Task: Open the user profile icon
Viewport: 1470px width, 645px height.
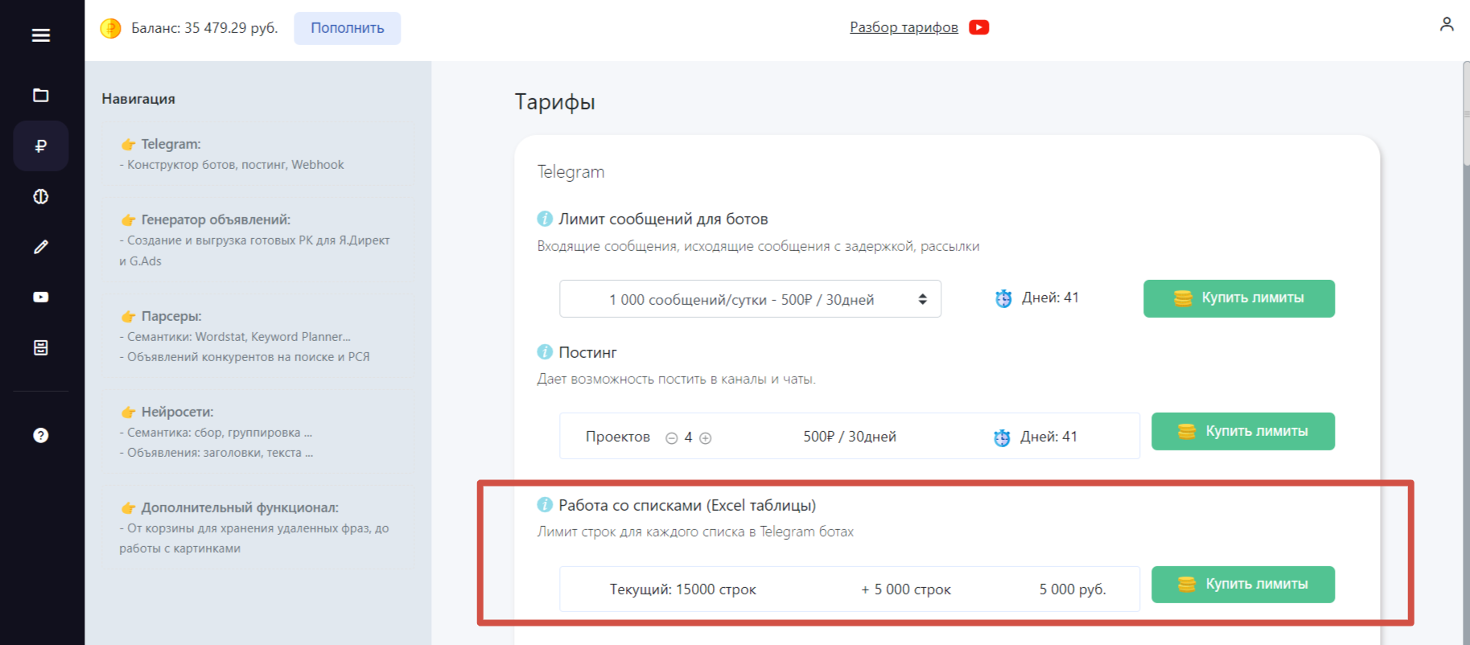Action: pyautogui.click(x=1447, y=24)
